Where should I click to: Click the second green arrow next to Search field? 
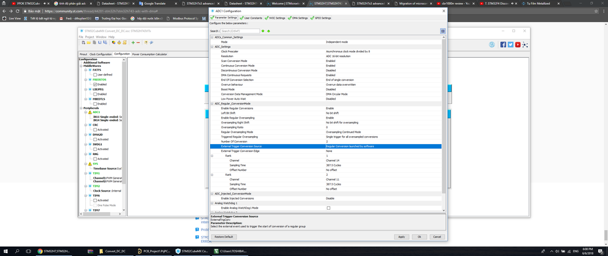pyautogui.click(x=268, y=31)
